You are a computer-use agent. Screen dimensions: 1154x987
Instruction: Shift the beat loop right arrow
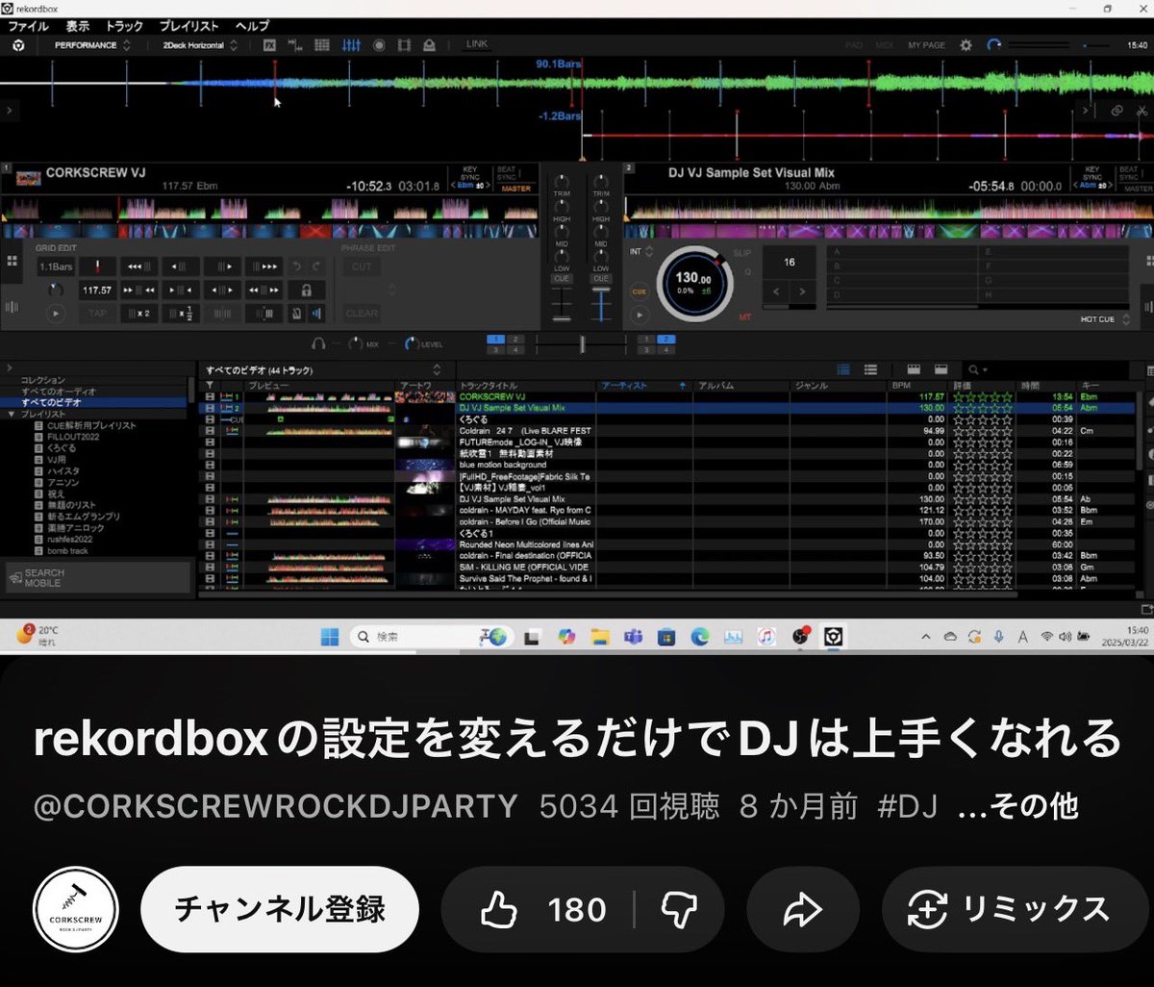(802, 291)
